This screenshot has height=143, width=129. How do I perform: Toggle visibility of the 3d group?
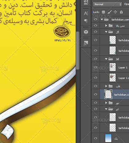coord(96,59)
